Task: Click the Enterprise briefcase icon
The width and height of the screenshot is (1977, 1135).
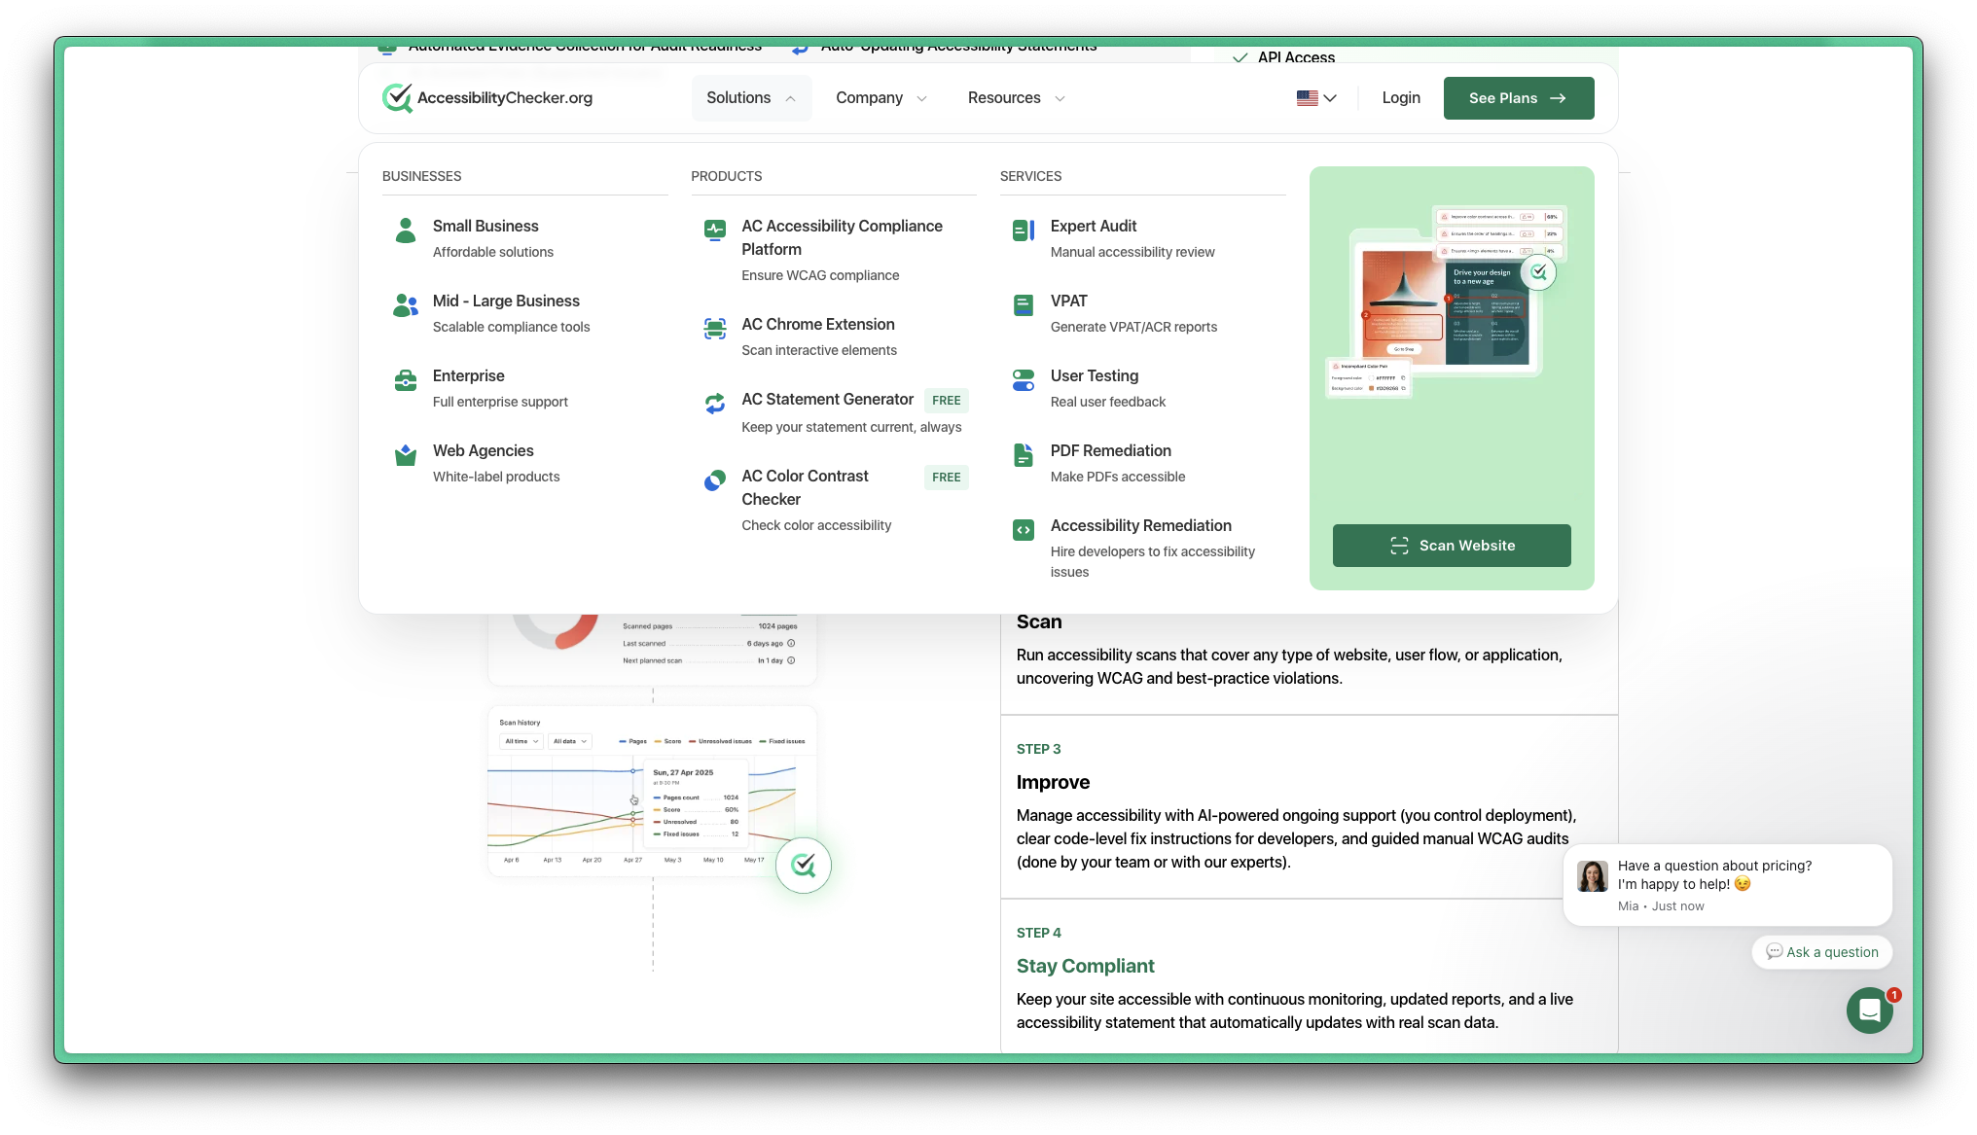Action: click(406, 380)
